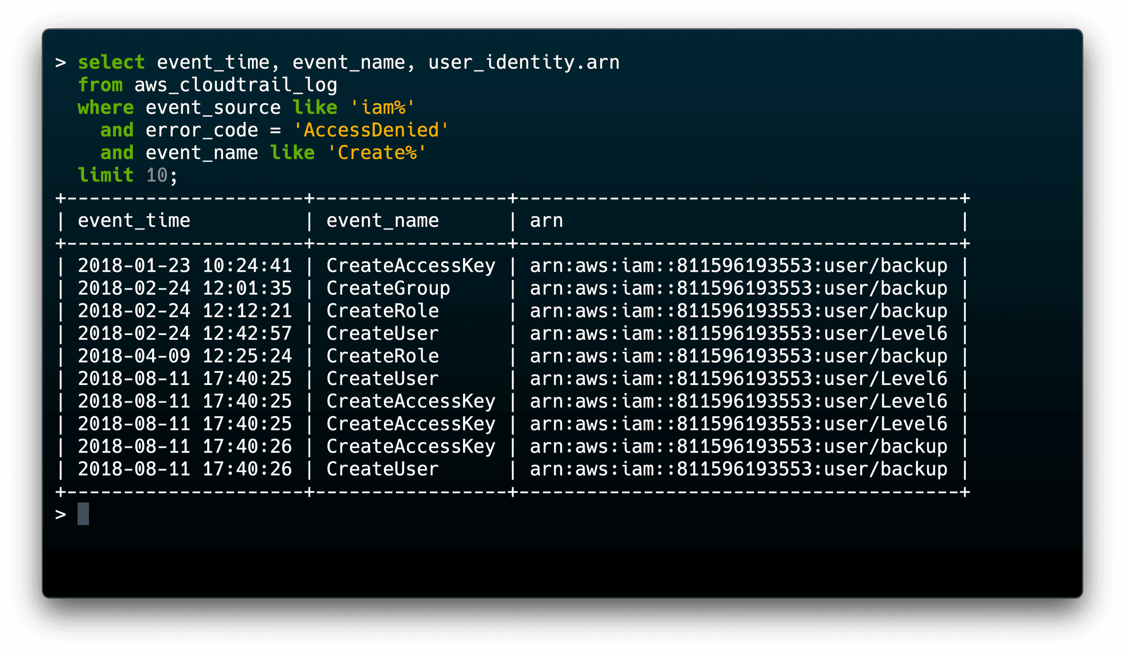The width and height of the screenshot is (1125, 654).
Task: Click the 'where' keyword
Action: tap(105, 107)
